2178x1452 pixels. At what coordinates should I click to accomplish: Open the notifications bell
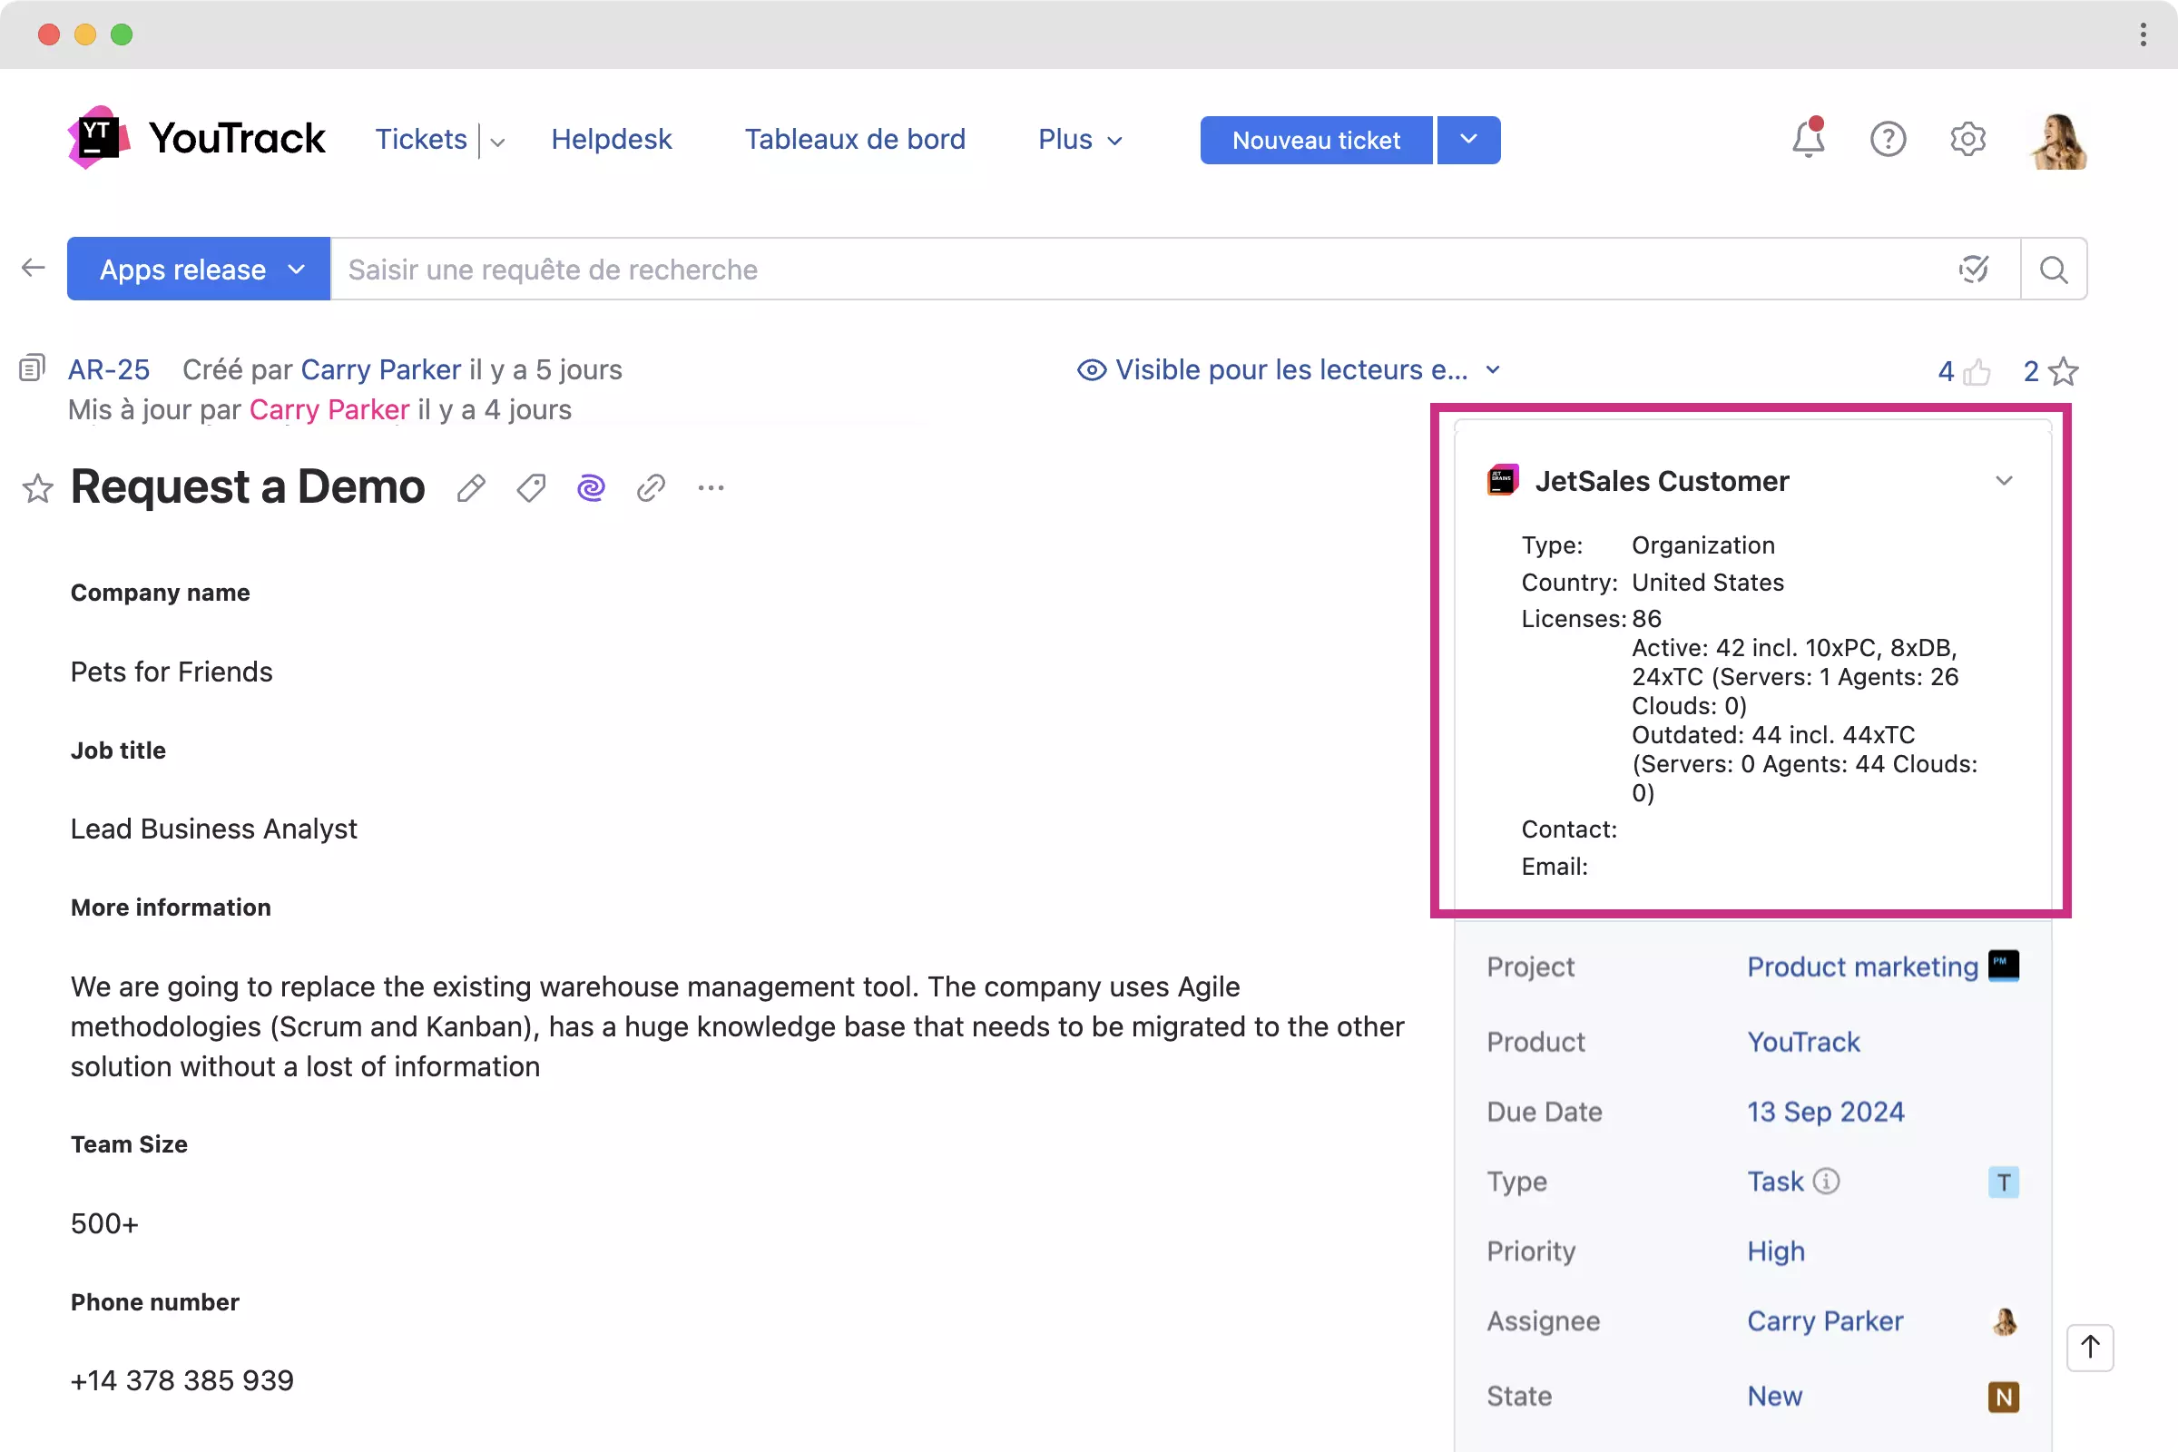tap(1807, 140)
